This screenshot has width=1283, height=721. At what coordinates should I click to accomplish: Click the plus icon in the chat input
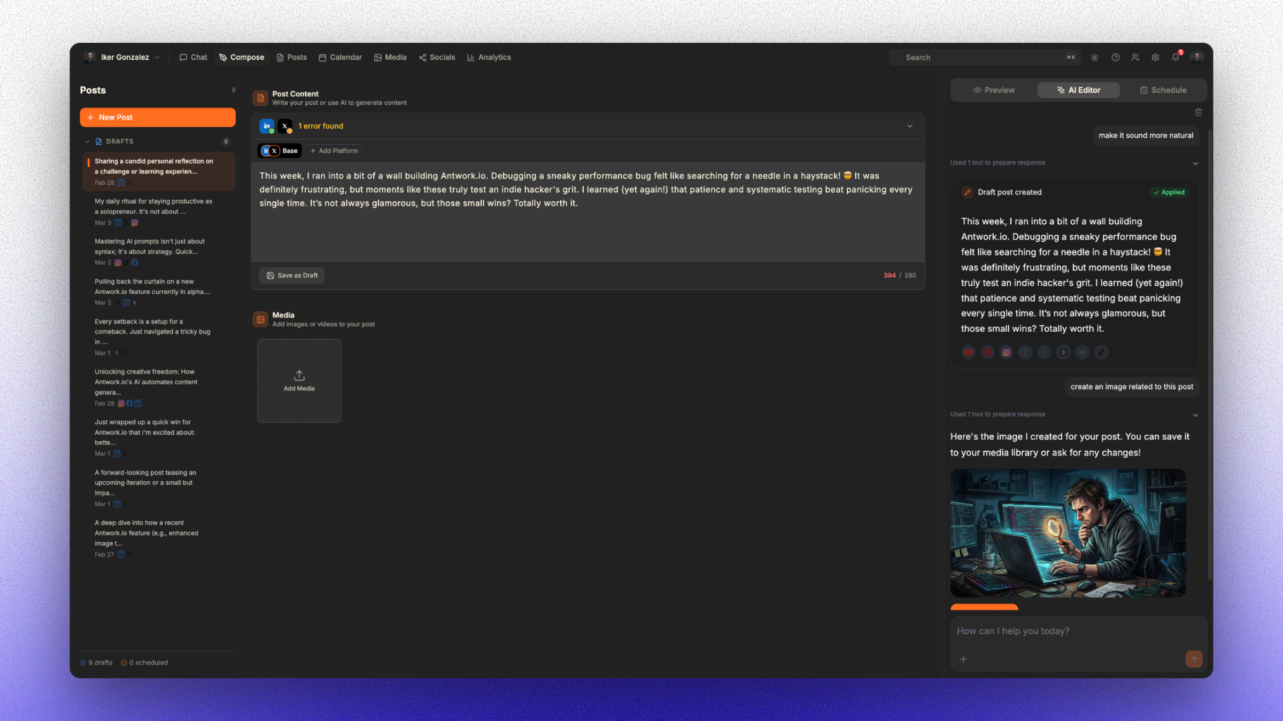click(x=963, y=659)
